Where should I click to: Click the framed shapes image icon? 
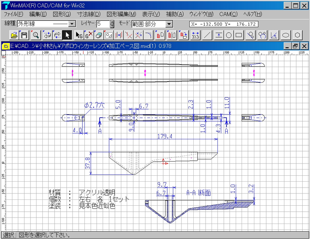pos(109,35)
